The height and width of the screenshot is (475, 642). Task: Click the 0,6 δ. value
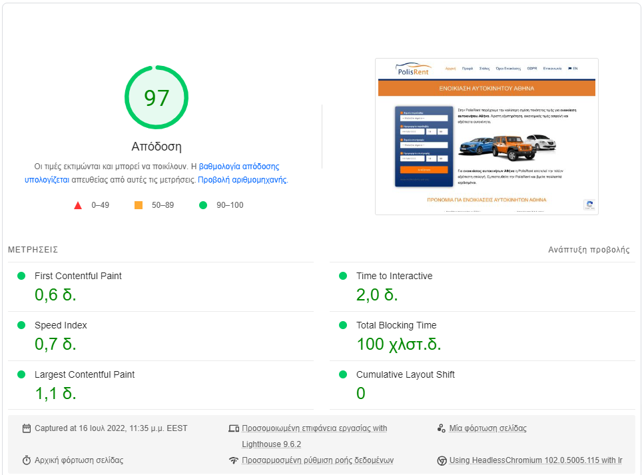56,295
